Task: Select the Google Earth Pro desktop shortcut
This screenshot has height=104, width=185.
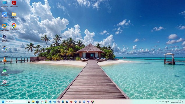Action: pyautogui.click(x=5, y=83)
